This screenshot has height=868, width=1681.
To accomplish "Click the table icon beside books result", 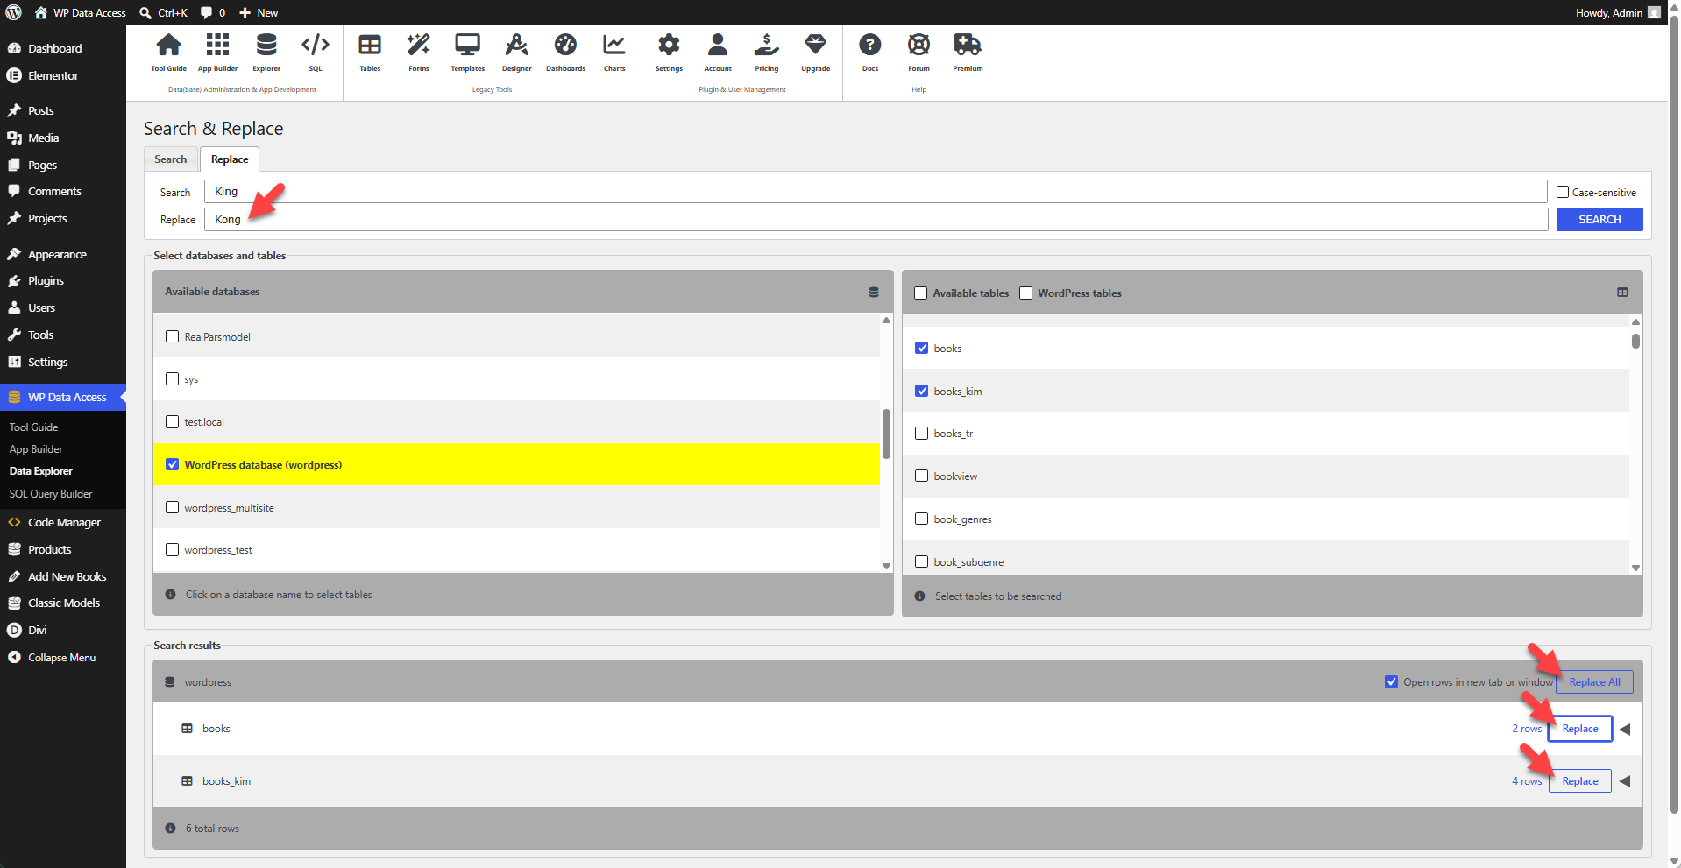I will click(187, 729).
